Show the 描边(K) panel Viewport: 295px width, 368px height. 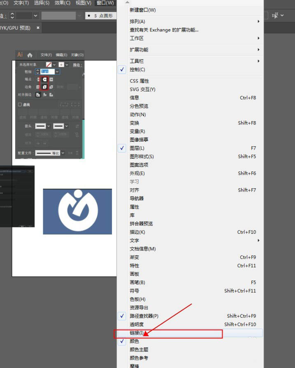pyautogui.click(x=190, y=232)
